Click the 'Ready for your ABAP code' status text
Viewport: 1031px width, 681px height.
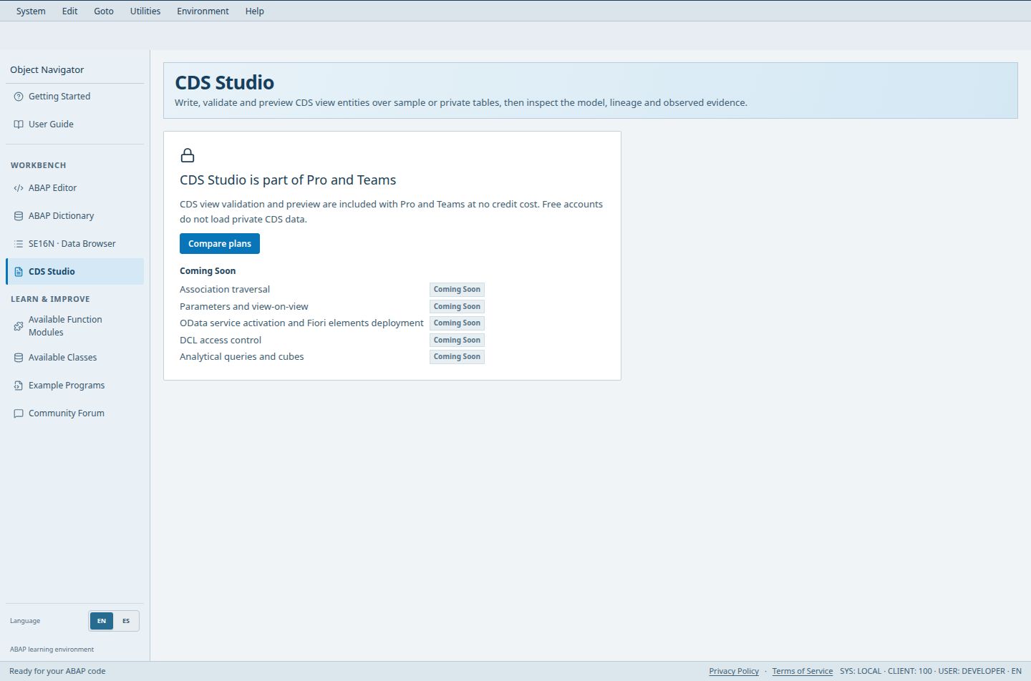pyautogui.click(x=57, y=671)
